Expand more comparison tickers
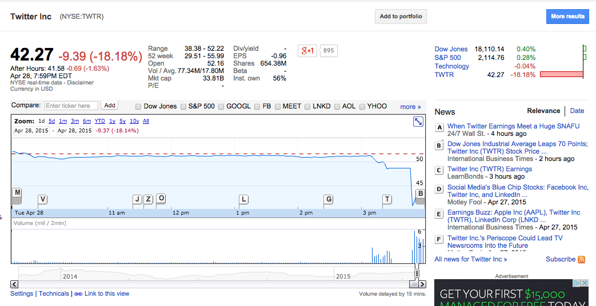The height and width of the screenshot is (306, 596). (410, 107)
